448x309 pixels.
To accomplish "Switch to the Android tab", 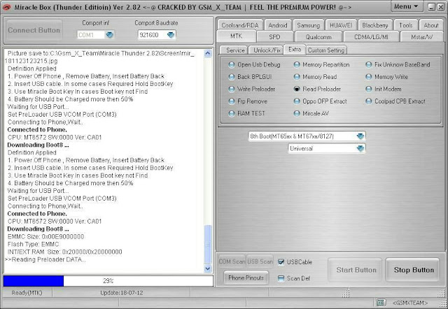I will (x=278, y=25).
